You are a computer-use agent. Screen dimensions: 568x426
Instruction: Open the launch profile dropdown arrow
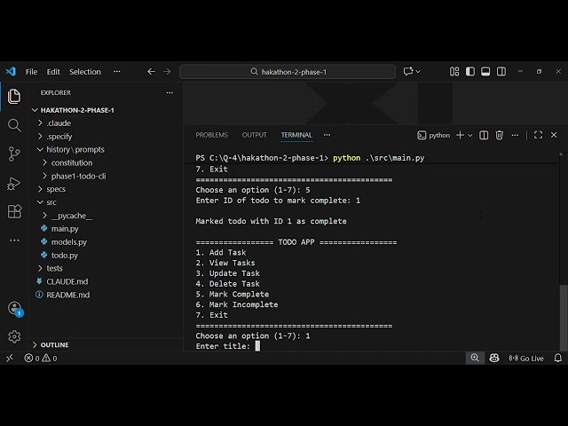click(x=470, y=135)
